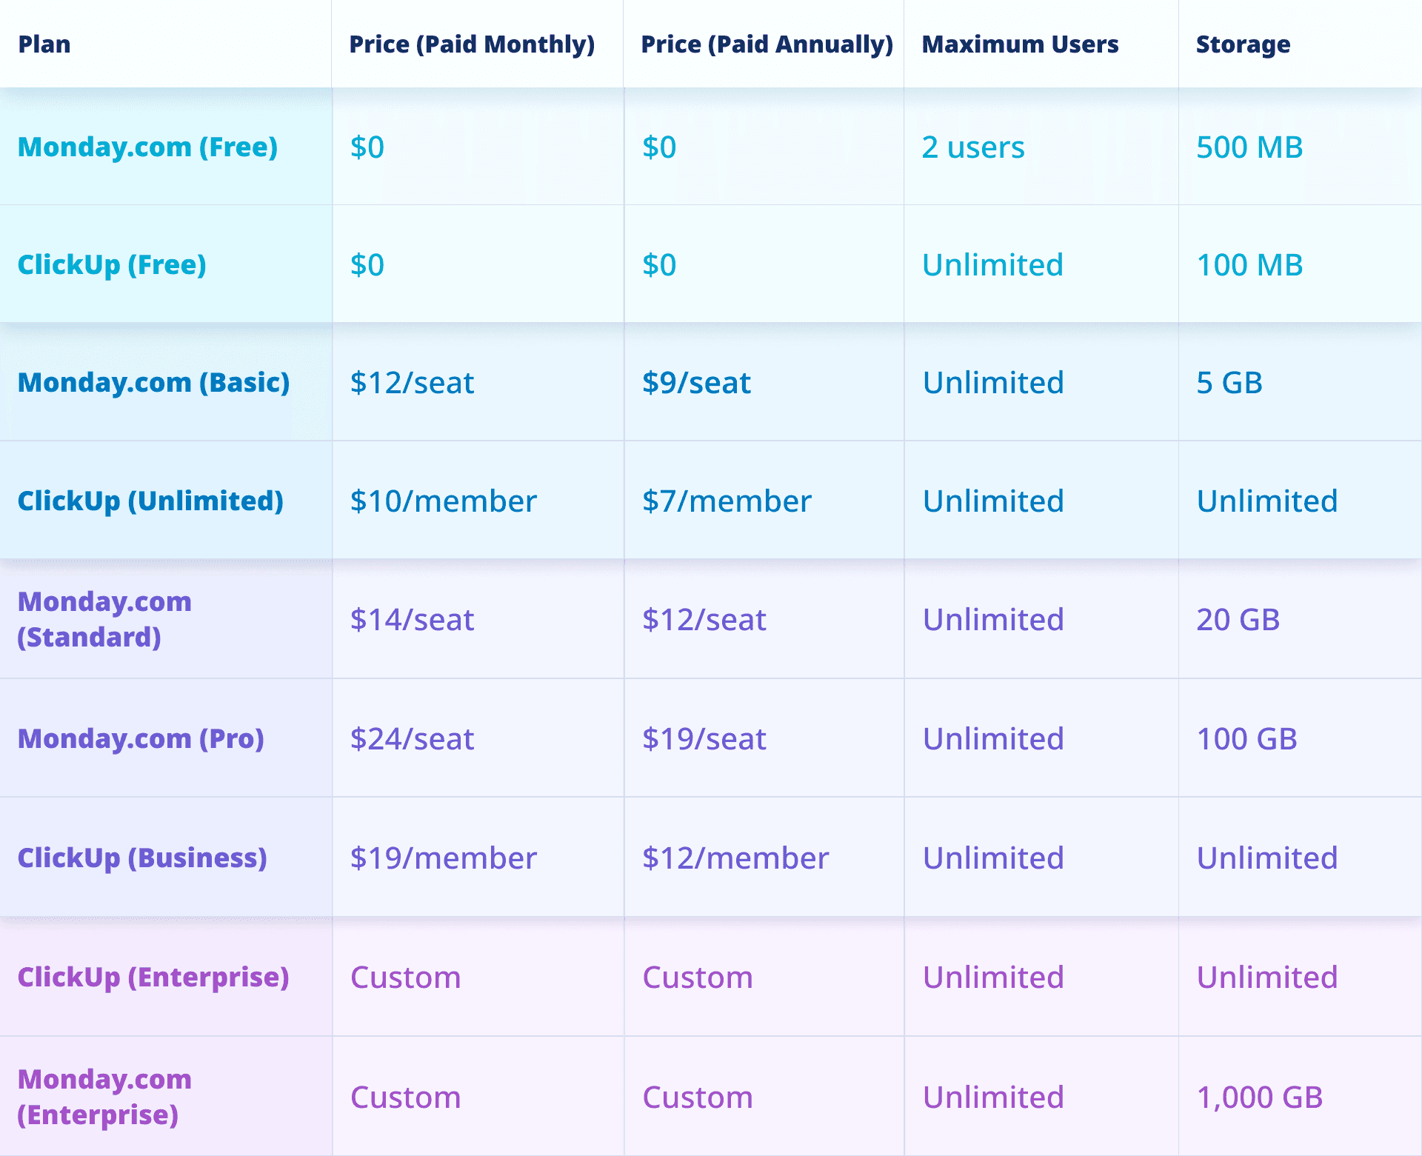The image size is (1422, 1156).
Task: Click the Plan column header
Action: (x=44, y=44)
